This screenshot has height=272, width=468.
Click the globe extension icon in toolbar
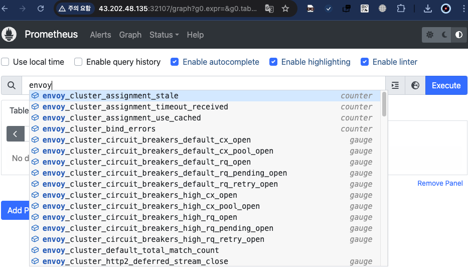click(382, 9)
